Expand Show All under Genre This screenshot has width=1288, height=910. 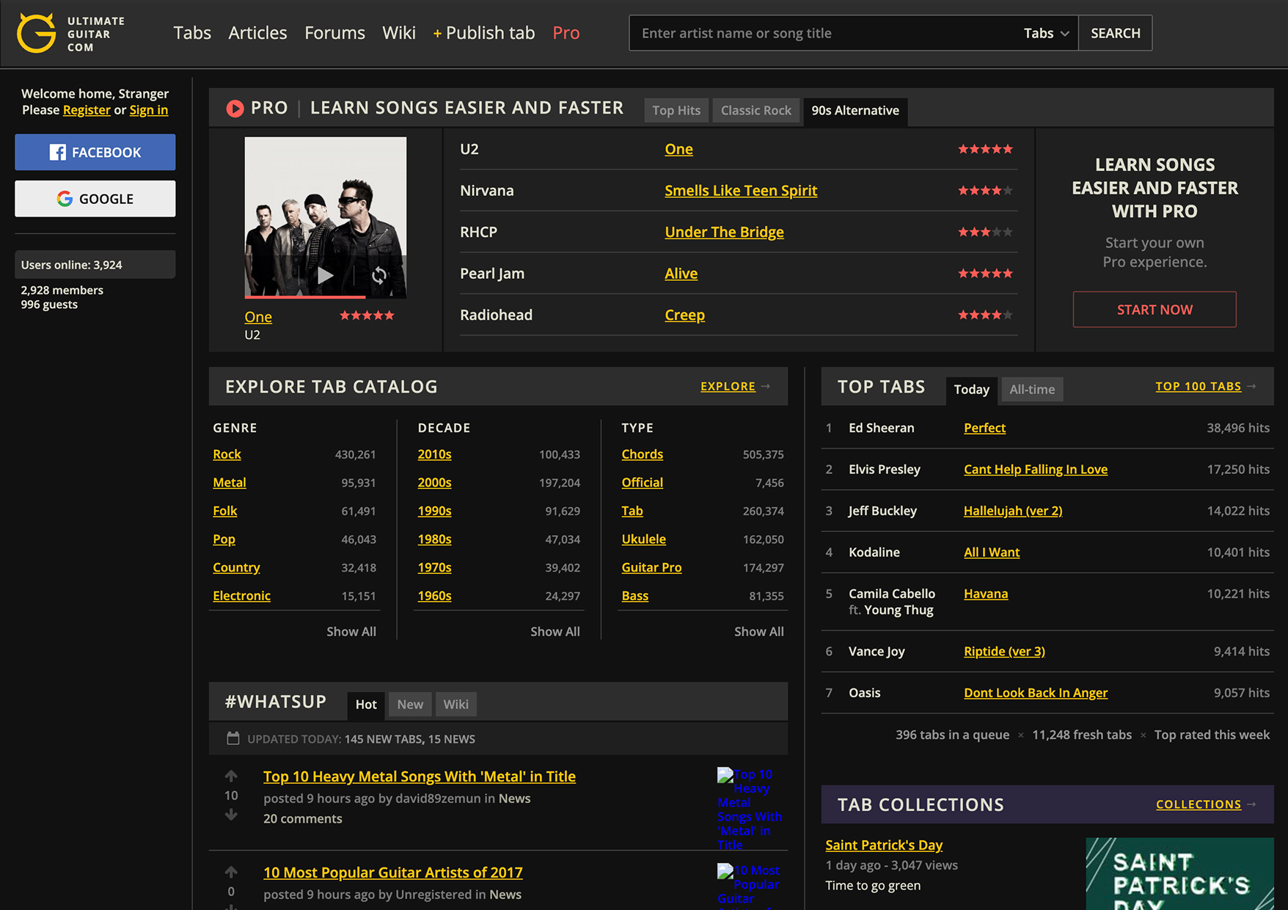point(351,631)
